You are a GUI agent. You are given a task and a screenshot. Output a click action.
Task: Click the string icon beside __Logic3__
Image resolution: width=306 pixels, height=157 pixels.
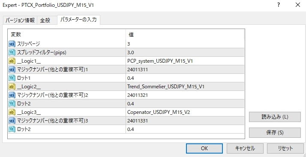[12, 112]
